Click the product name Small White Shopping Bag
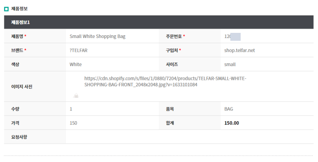Screen dimensions: 318x162 point(97,36)
